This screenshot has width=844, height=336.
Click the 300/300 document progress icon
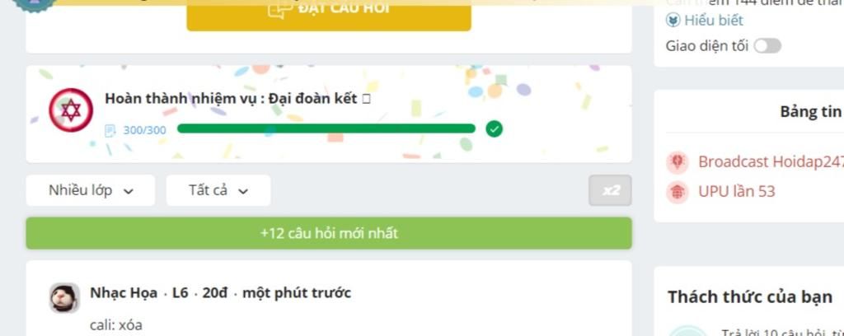point(110,130)
